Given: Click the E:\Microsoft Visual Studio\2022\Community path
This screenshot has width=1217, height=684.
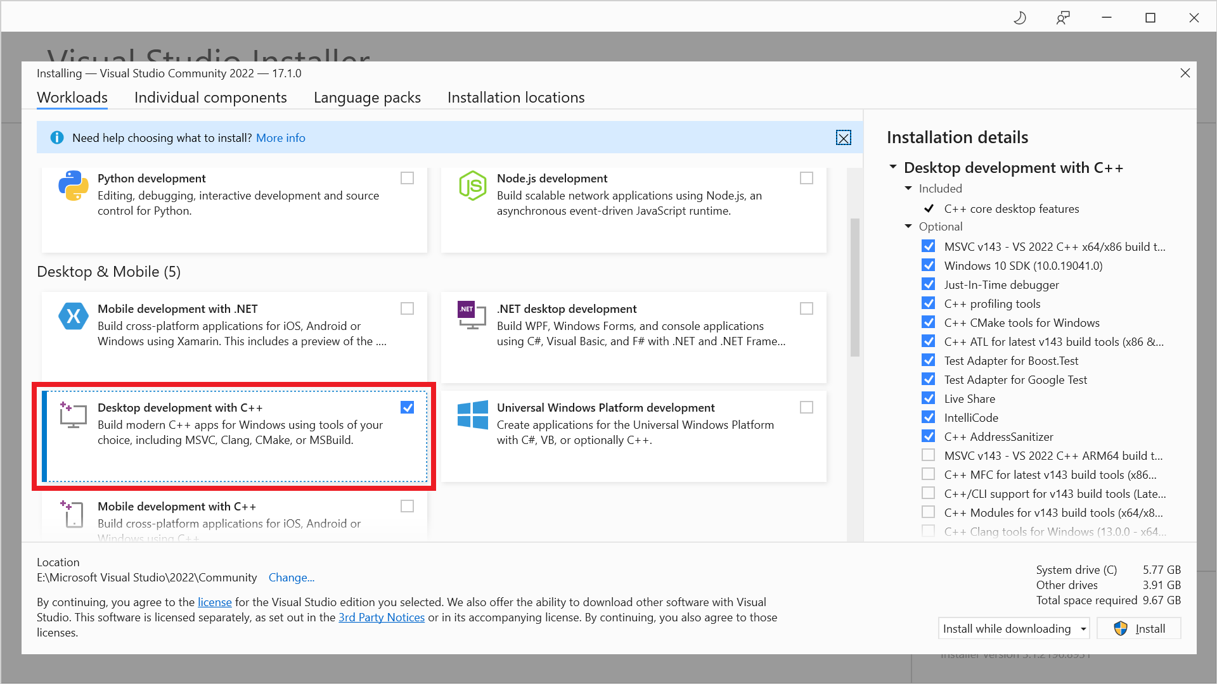Looking at the screenshot, I should point(147,577).
